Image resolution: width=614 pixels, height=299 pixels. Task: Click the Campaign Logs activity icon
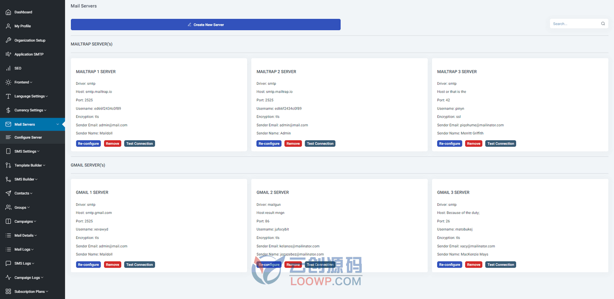tap(8, 278)
